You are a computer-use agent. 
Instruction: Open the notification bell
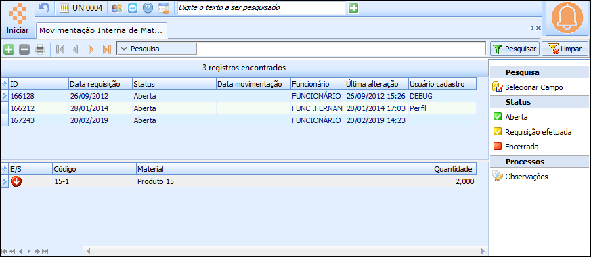point(567,18)
